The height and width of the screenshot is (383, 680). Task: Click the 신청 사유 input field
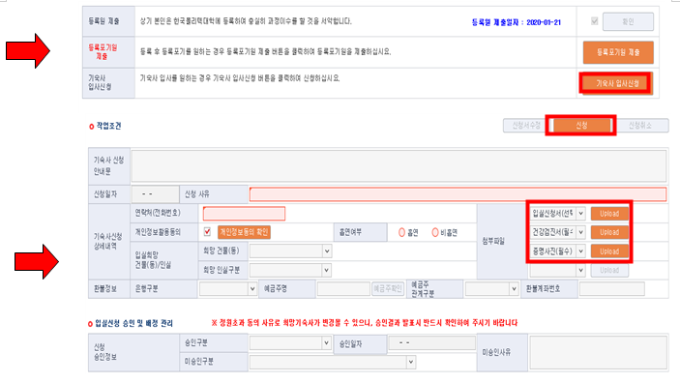[458, 194]
